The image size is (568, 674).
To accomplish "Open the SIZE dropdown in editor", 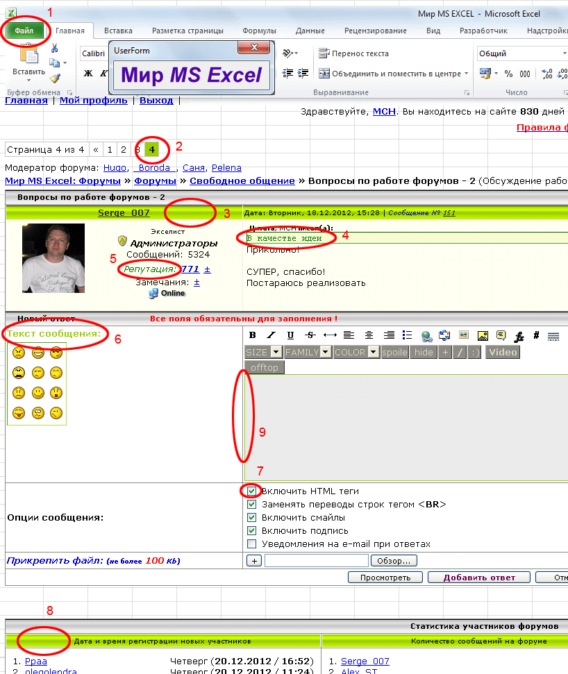I will pos(263,352).
